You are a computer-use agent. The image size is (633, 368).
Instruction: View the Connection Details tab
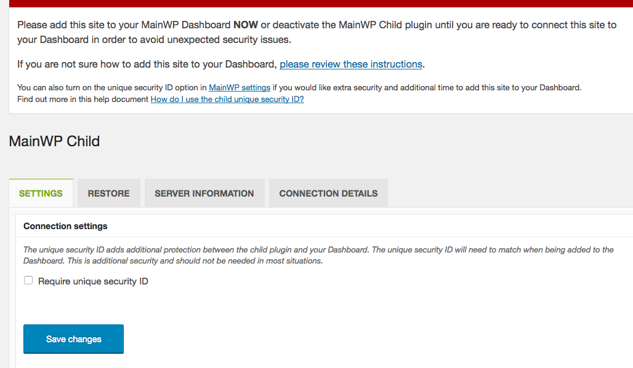(328, 194)
